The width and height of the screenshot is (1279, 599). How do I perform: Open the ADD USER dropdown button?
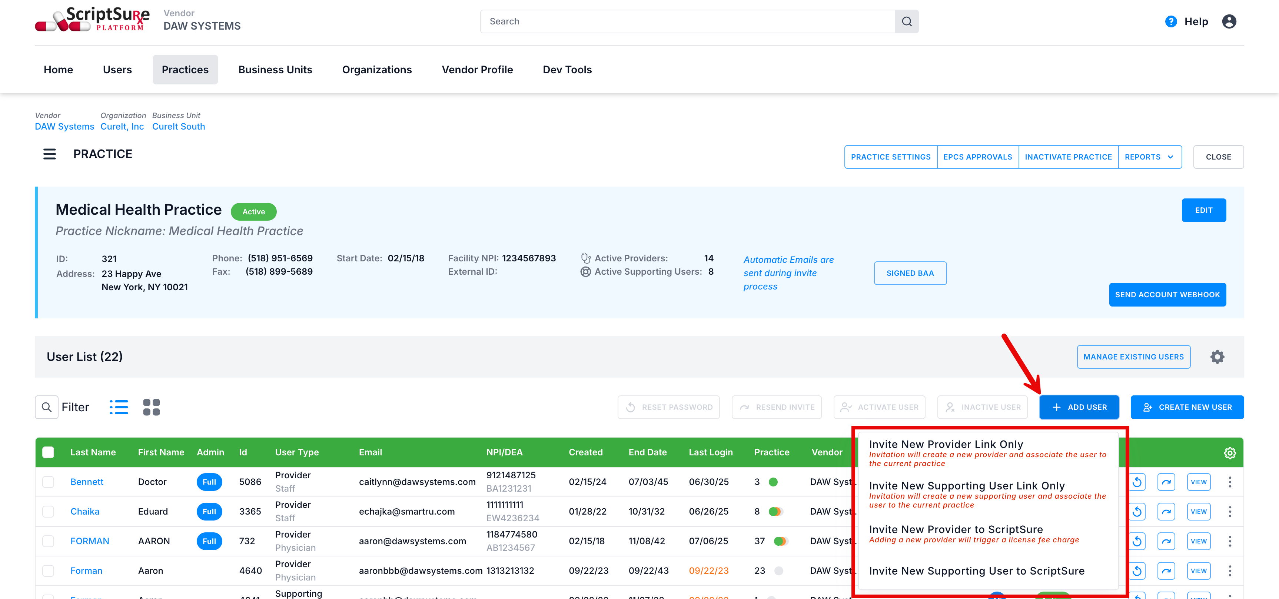pos(1079,407)
